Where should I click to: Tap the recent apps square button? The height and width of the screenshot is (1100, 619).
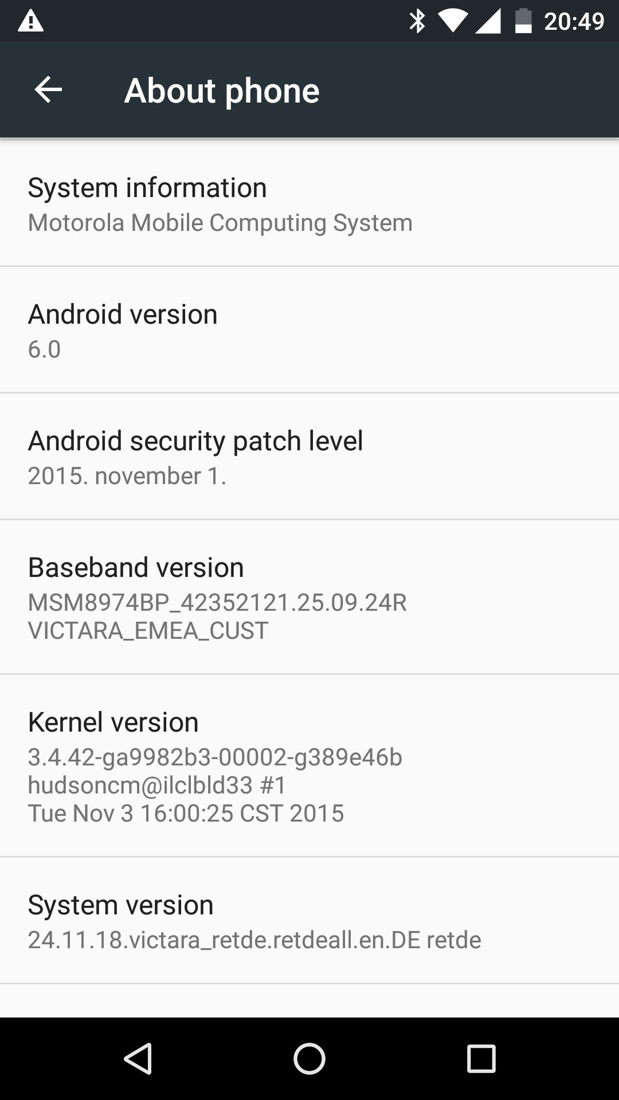481,1058
